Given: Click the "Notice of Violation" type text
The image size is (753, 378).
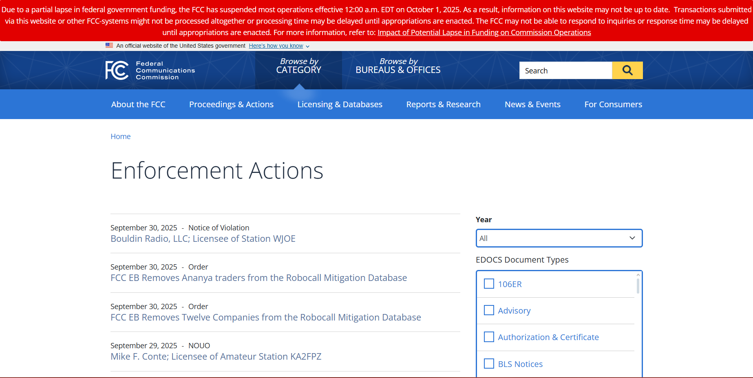Looking at the screenshot, I should 219,228.
